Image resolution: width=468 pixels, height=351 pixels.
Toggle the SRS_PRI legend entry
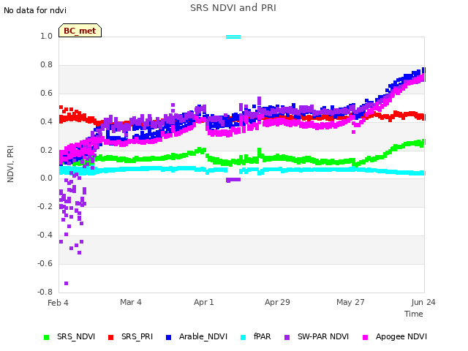point(130,336)
